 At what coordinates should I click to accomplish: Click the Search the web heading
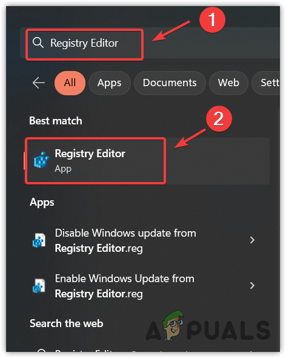tap(67, 323)
